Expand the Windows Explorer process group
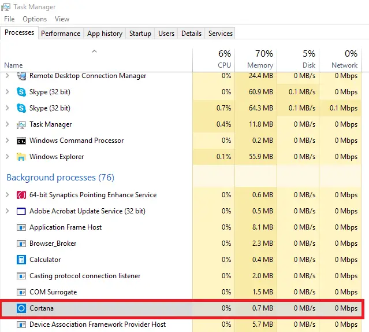 (x=8, y=157)
